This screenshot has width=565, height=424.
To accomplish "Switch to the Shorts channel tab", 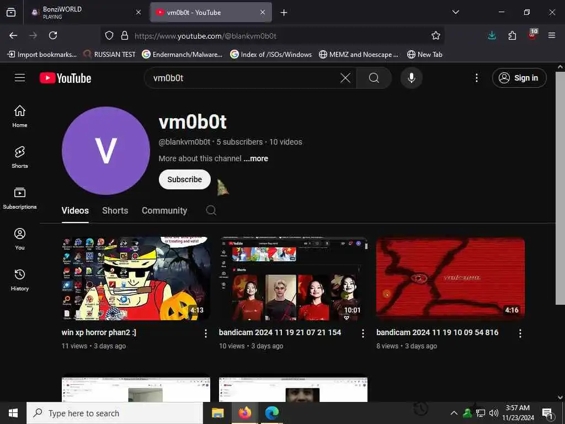I will pyautogui.click(x=115, y=210).
